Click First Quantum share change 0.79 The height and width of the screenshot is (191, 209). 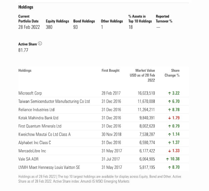pos(176,126)
